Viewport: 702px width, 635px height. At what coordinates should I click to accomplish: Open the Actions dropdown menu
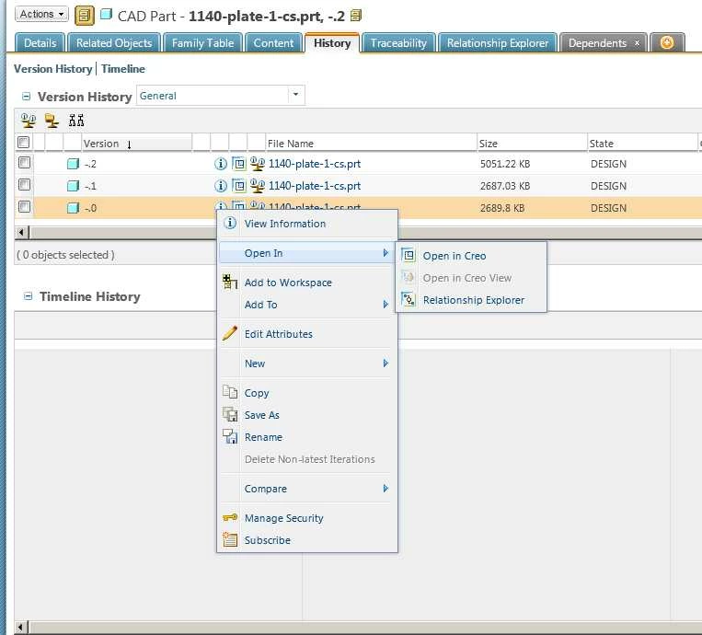point(41,15)
